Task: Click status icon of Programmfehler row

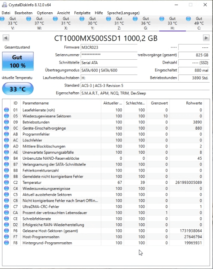Action: (6, 134)
